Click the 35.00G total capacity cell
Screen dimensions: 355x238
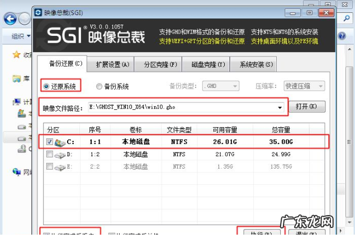[281, 142]
